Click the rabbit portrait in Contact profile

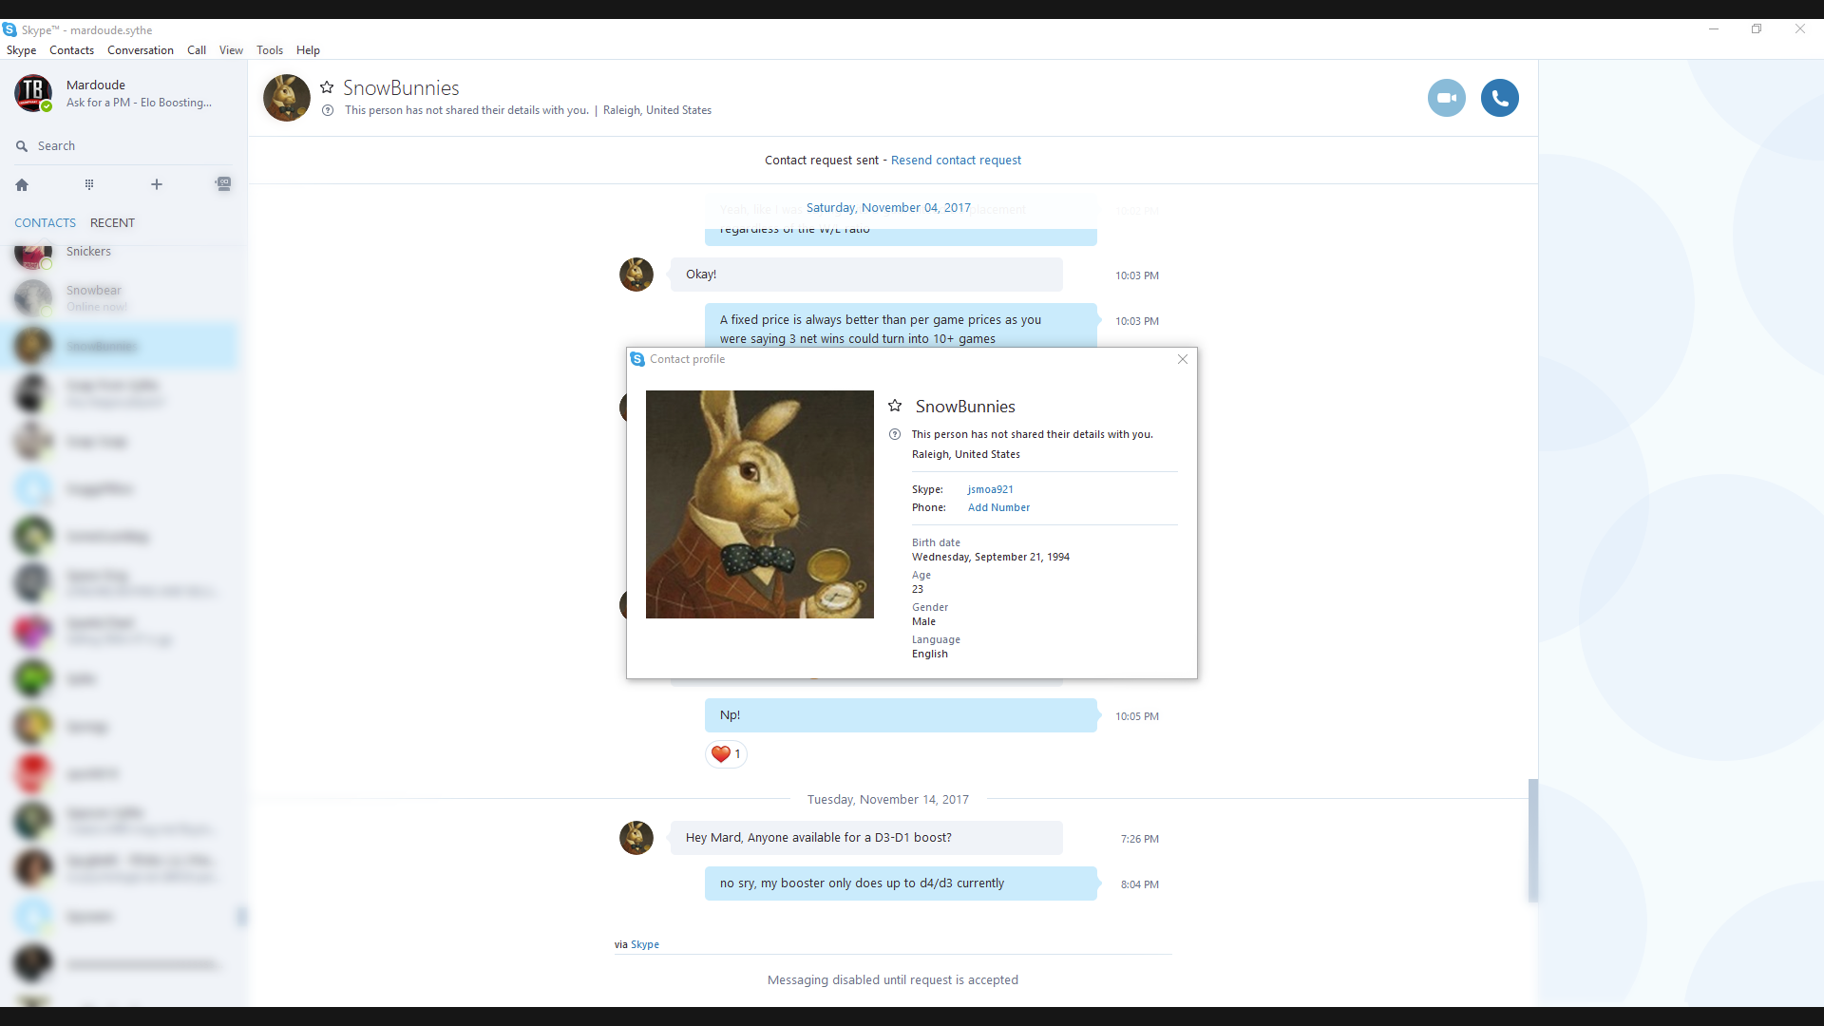click(x=760, y=504)
